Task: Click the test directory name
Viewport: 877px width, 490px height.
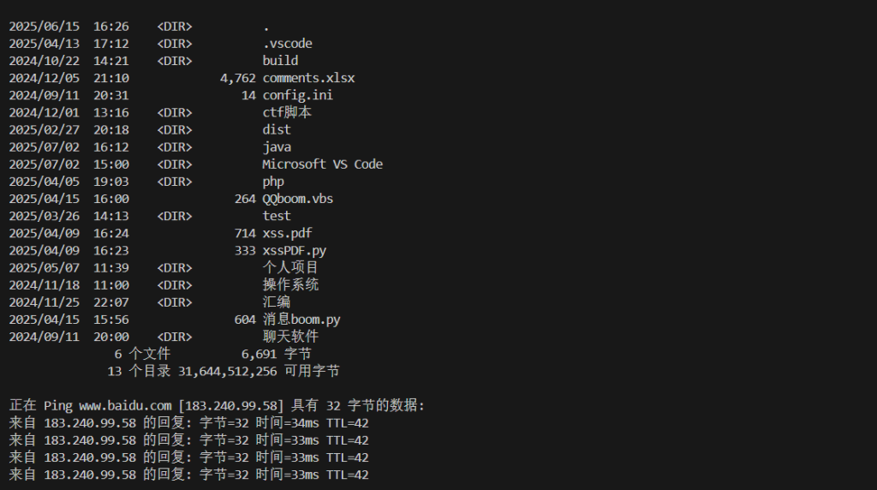Action: click(277, 216)
